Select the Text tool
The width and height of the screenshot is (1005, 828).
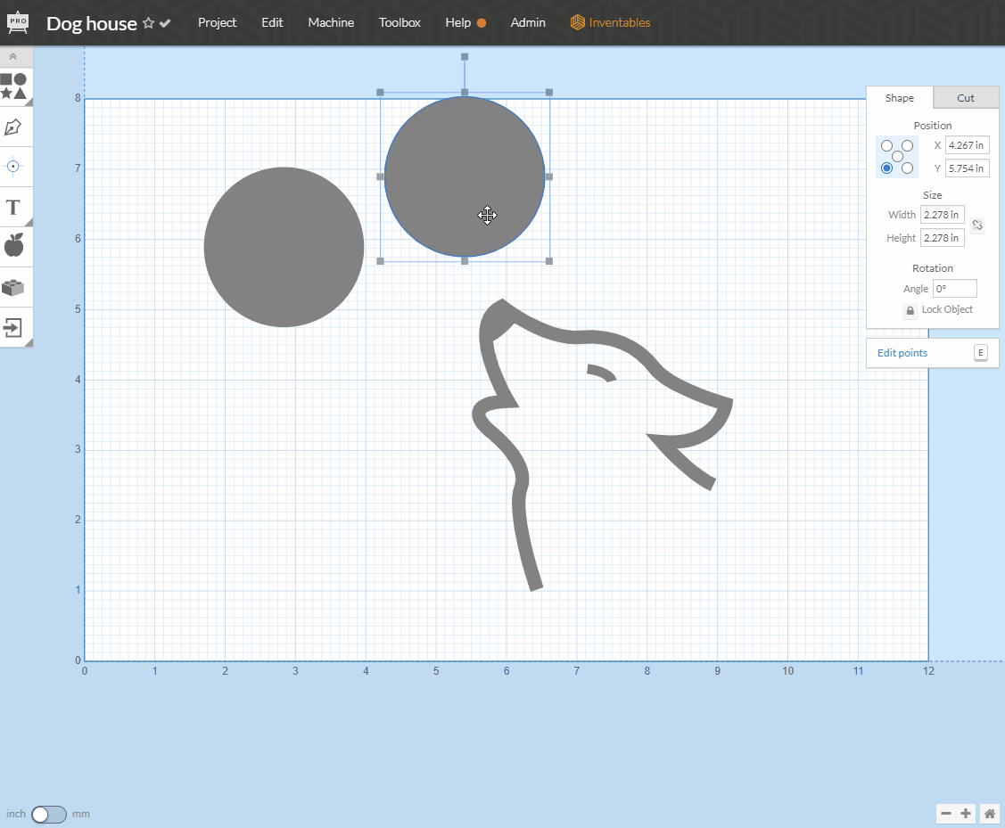coord(13,208)
